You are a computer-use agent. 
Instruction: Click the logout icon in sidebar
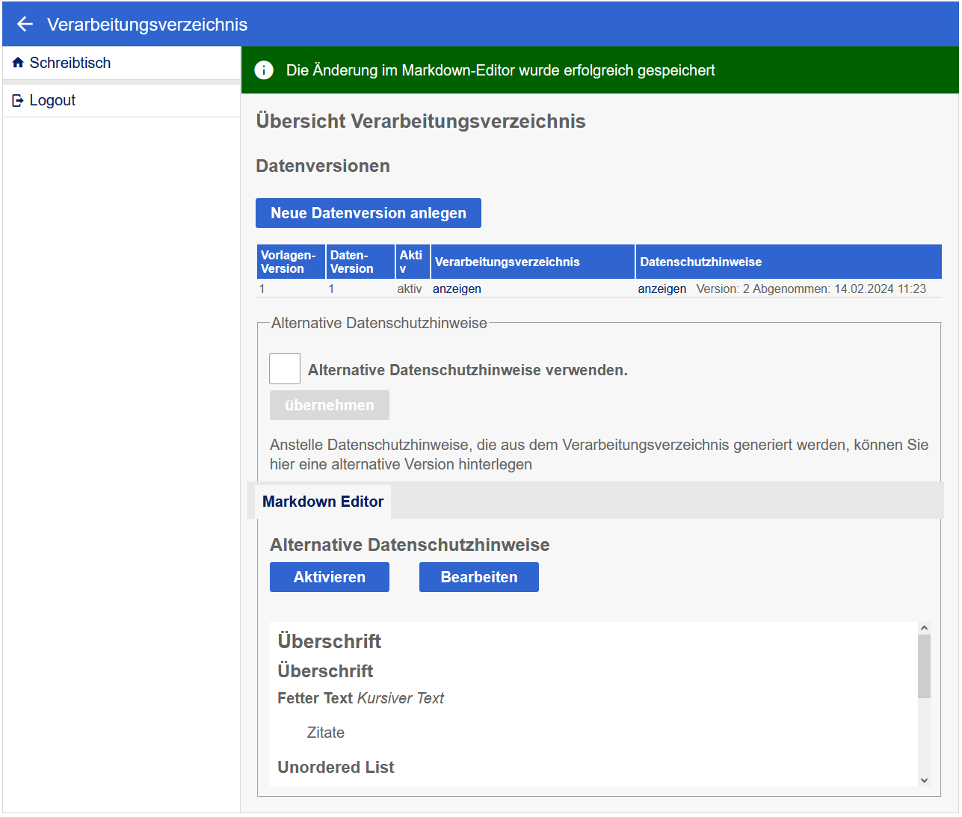[x=18, y=100]
